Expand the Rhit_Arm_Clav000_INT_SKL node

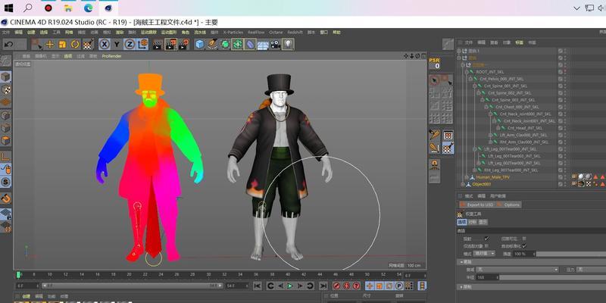[x=490, y=142]
